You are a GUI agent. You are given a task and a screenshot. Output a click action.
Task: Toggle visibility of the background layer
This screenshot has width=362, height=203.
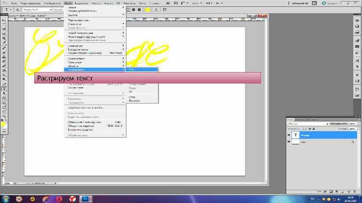[x=289, y=142]
